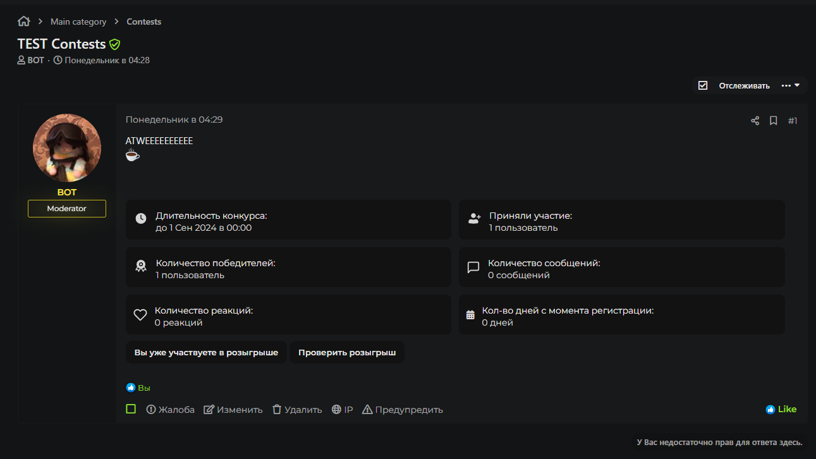Click BOT author link under thread title
This screenshot has width=816, height=459.
click(x=35, y=60)
